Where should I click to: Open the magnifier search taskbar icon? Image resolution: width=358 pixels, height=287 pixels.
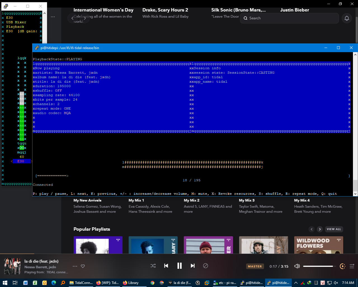pos(63,283)
